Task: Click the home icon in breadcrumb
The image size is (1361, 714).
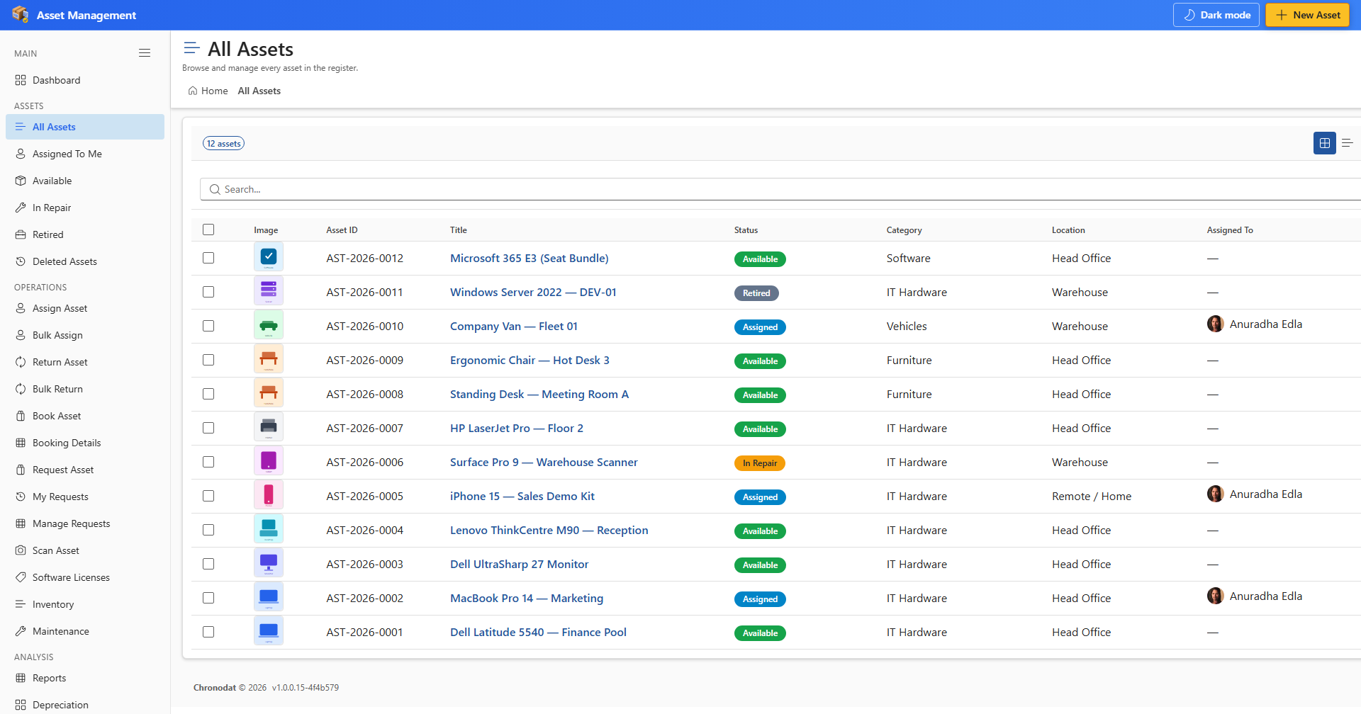Action: coord(193,91)
